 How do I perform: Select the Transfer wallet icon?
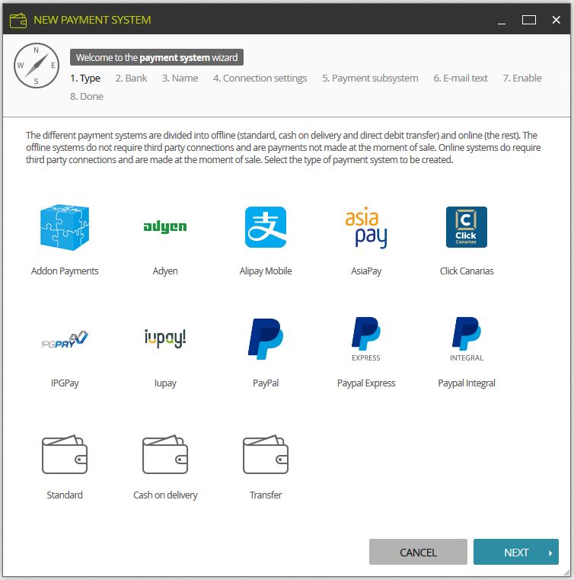click(x=266, y=454)
